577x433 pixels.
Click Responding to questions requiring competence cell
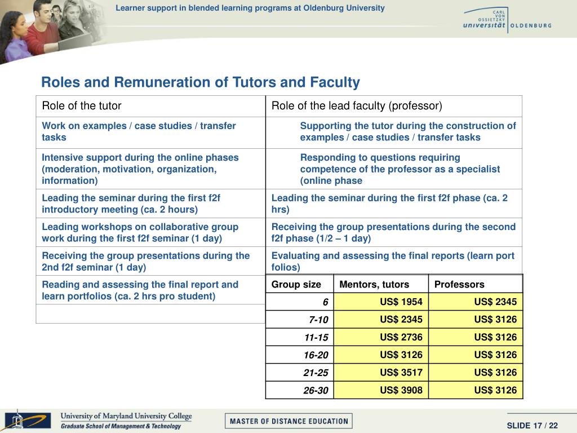(x=394, y=169)
